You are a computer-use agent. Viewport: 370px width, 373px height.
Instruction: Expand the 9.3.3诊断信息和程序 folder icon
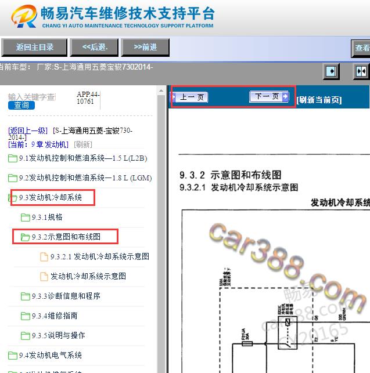pyautogui.click(x=25, y=296)
